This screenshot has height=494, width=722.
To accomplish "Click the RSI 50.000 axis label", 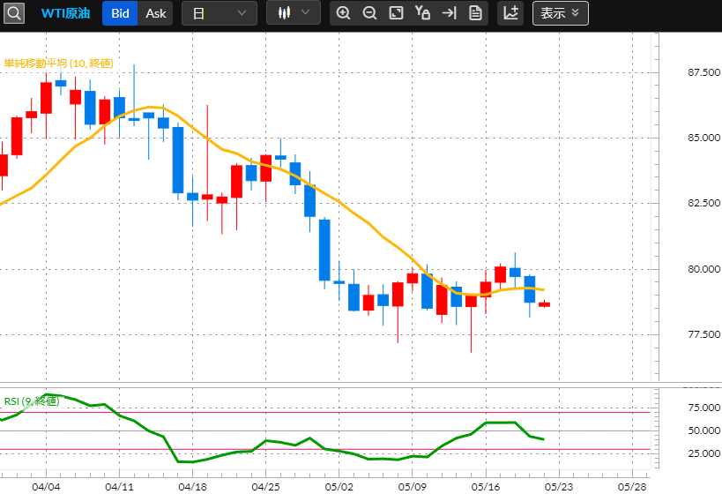I will [703, 430].
